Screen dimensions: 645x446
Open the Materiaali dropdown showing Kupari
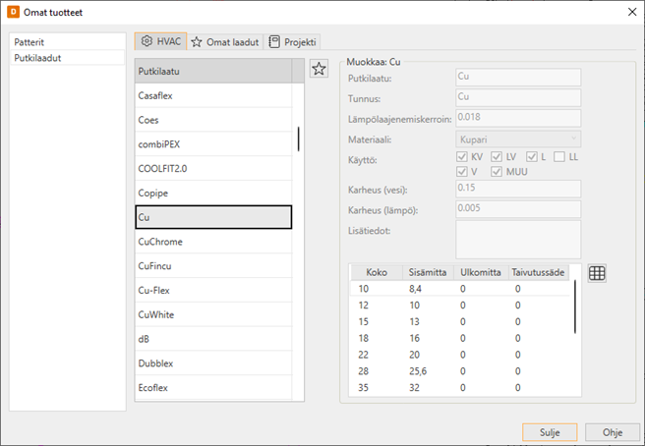(518, 139)
